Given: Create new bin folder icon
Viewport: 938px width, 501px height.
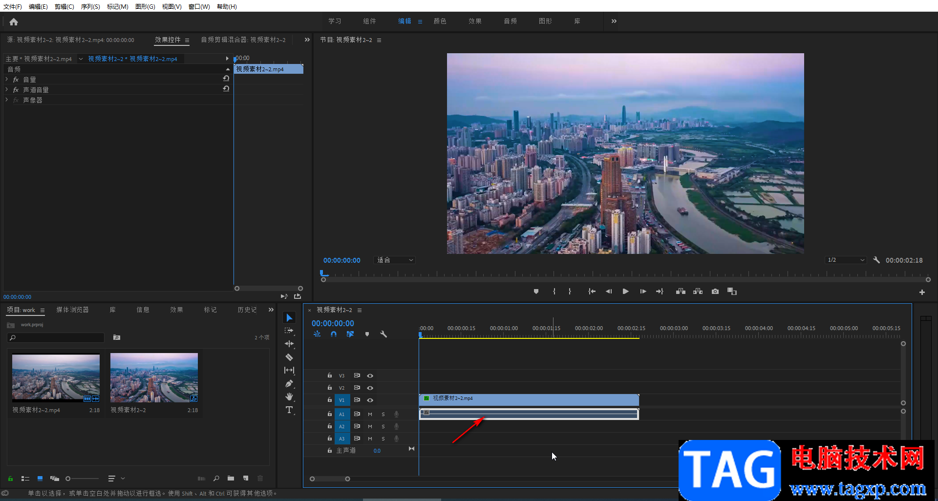Looking at the screenshot, I should [x=231, y=479].
